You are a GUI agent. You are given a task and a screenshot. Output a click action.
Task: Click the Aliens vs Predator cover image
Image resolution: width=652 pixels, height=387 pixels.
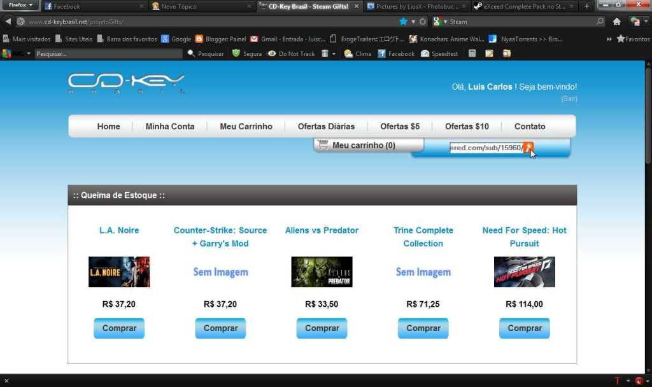(x=322, y=272)
